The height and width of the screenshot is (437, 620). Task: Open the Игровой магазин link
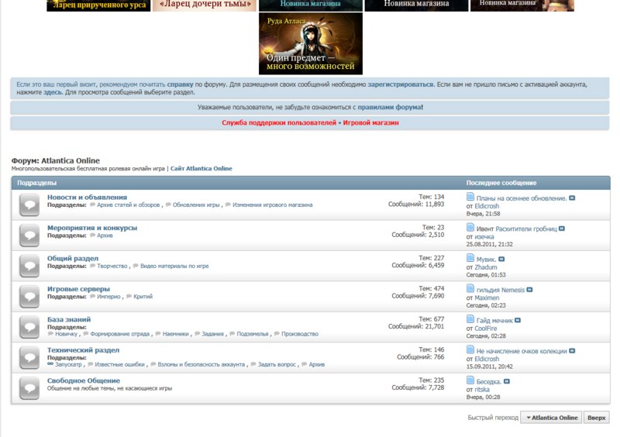(370, 123)
